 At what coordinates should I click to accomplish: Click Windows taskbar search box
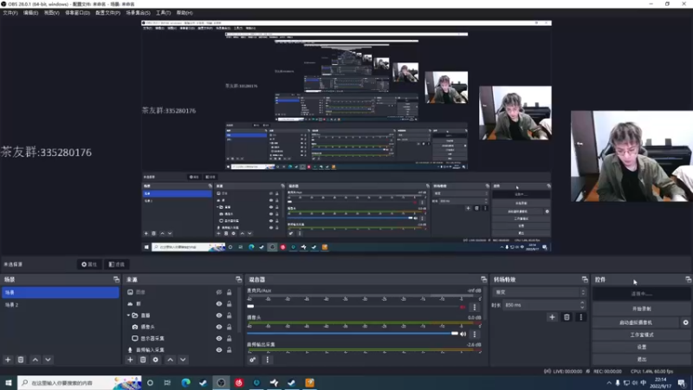pyautogui.click(x=80, y=383)
